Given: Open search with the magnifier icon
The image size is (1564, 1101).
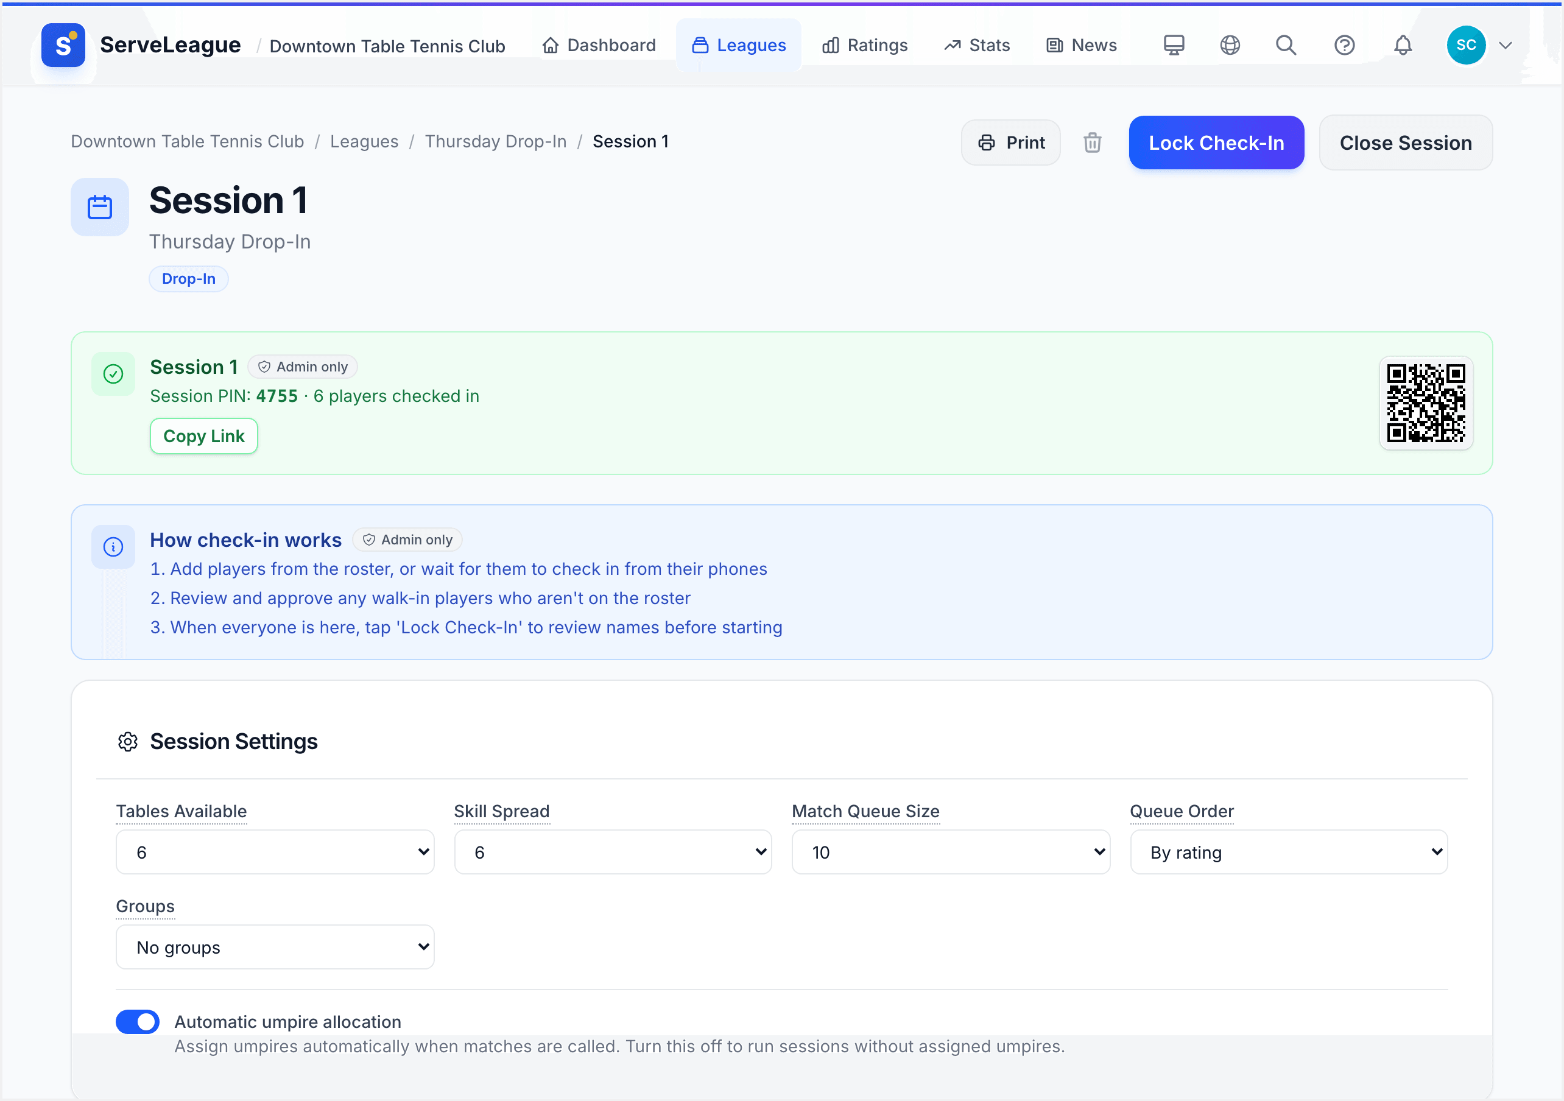Looking at the screenshot, I should [x=1286, y=45].
